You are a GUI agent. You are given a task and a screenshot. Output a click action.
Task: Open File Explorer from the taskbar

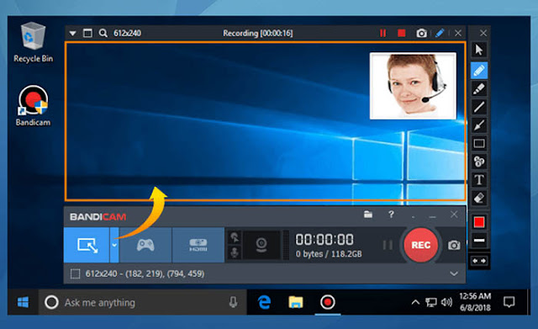(296, 303)
